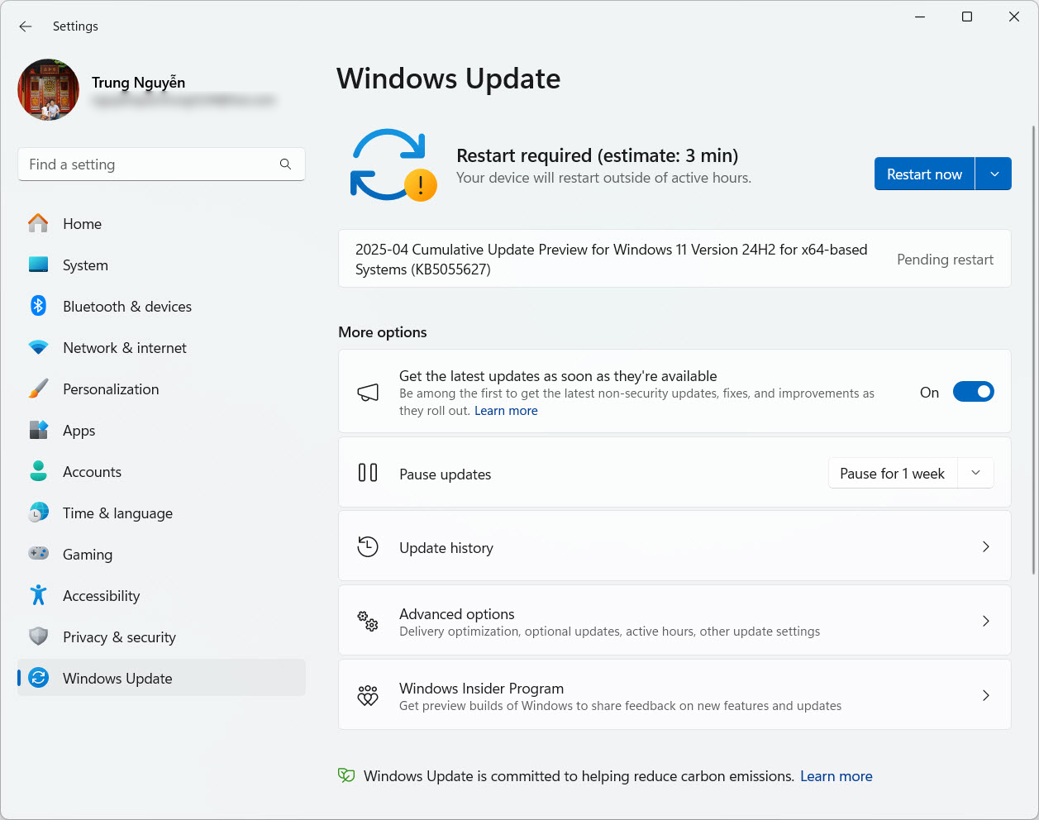The height and width of the screenshot is (820, 1039).
Task: Select Gaming label in sidebar
Action: (x=88, y=555)
